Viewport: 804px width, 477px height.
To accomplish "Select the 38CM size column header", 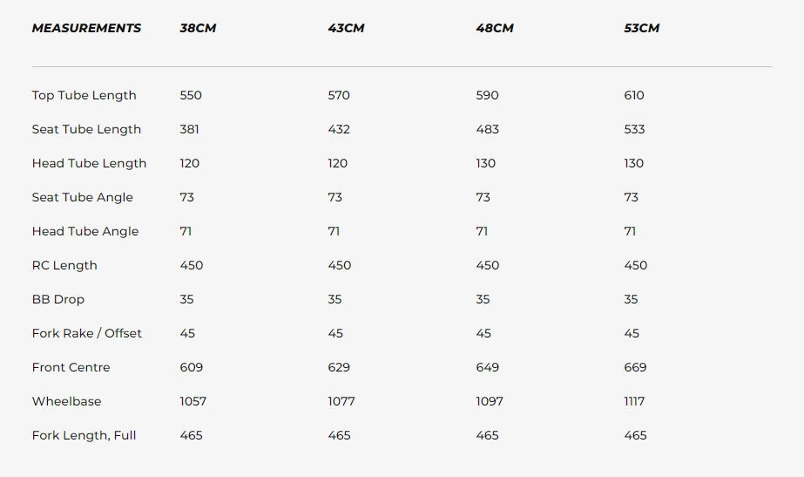I will click(198, 28).
